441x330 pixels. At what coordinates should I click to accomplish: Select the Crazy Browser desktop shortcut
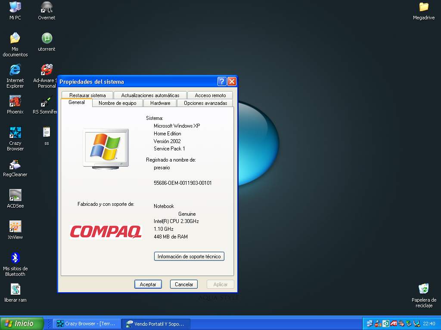pos(15,139)
